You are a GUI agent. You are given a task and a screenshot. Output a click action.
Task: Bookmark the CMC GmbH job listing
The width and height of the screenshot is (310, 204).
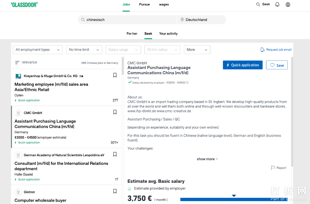[115, 112]
